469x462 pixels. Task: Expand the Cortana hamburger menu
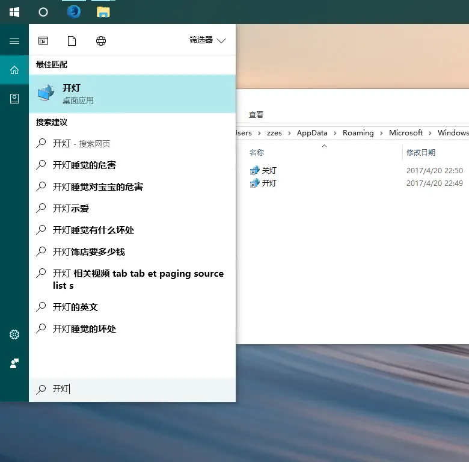pos(14,41)
